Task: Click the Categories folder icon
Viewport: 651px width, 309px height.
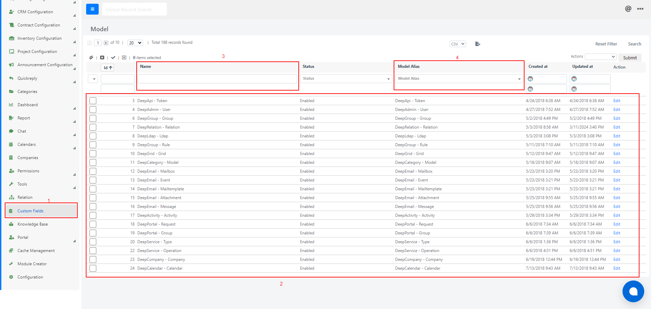Action: click(12, 92)
